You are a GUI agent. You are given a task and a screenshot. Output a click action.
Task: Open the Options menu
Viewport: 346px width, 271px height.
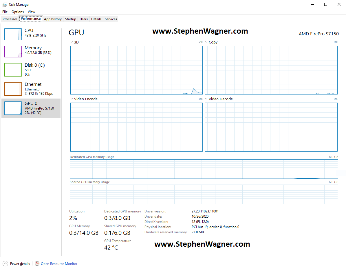(18, 12)
